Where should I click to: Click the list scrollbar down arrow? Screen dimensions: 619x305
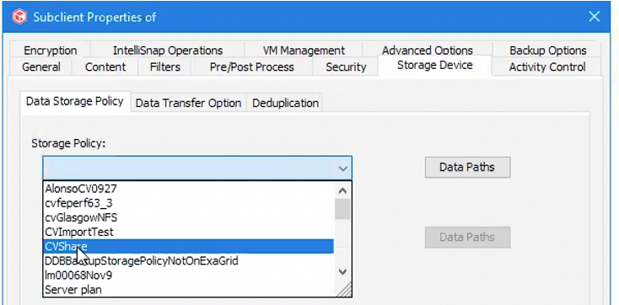tap(342, 272)
